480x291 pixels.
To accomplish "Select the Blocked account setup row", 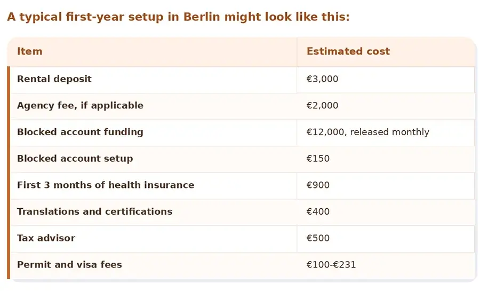I will [x=243, y=159].
